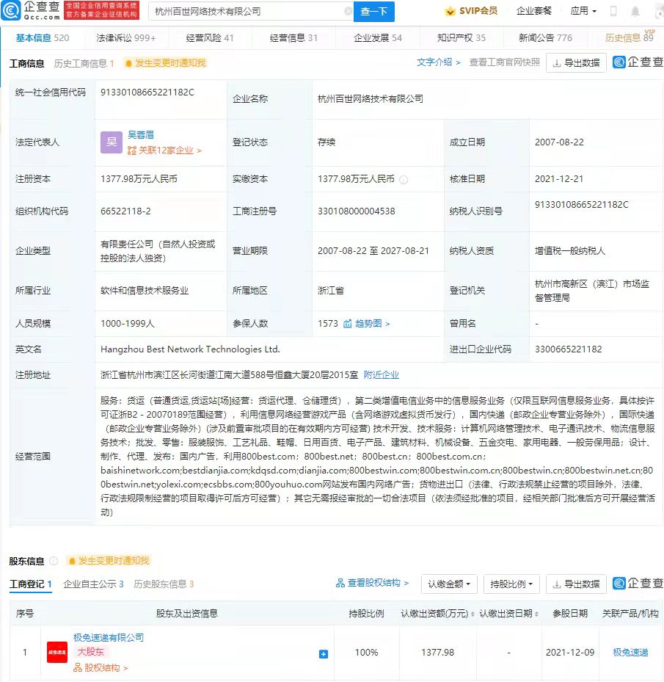The height and width of the screenshot is (682, 664).
Task: Click English name Hangzhou Best Network Technologies Ltd.
Action: [x=190, y=349]
